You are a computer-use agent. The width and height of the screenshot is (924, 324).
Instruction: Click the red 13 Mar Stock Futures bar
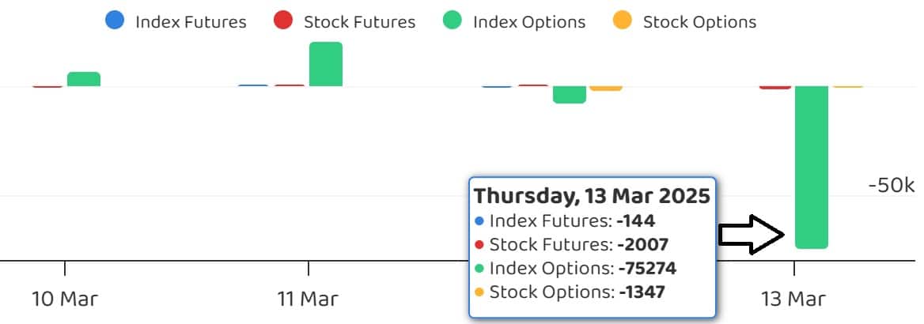pos(774,87)
